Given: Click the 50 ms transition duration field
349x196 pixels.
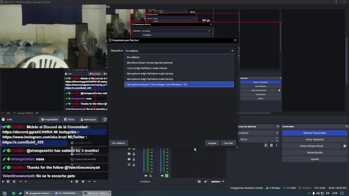Looking at the screenshot, I should (257, 139).
